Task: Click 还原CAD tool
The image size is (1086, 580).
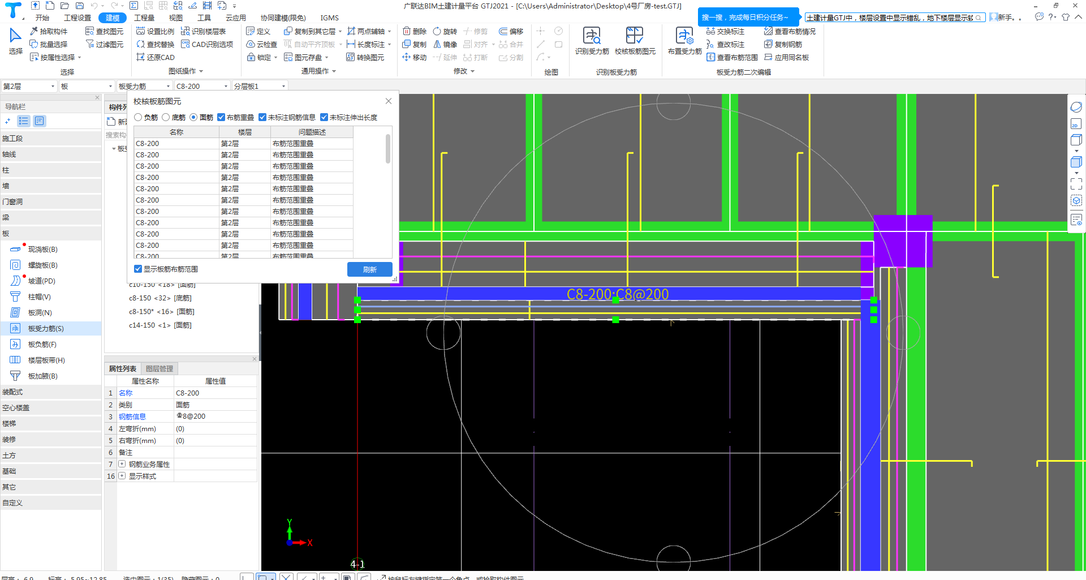Action: click(156, 57)
